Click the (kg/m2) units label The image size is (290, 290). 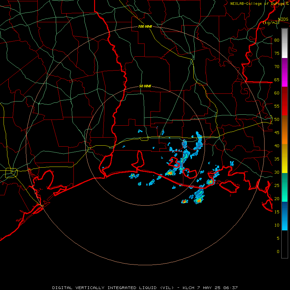271,23
